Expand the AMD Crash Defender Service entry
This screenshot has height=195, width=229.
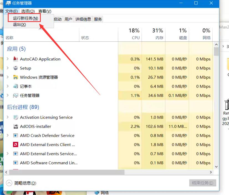click(8, 135)
